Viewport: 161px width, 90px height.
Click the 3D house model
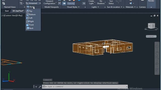[102, 47]
